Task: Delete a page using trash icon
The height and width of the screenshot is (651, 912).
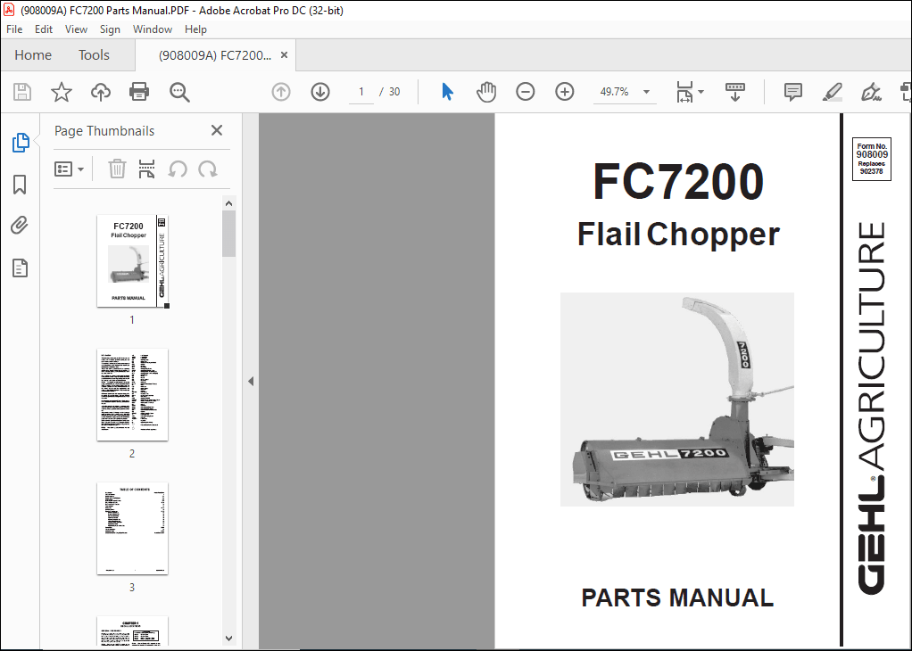Action: pyautogui.click(x=117, y=169)
